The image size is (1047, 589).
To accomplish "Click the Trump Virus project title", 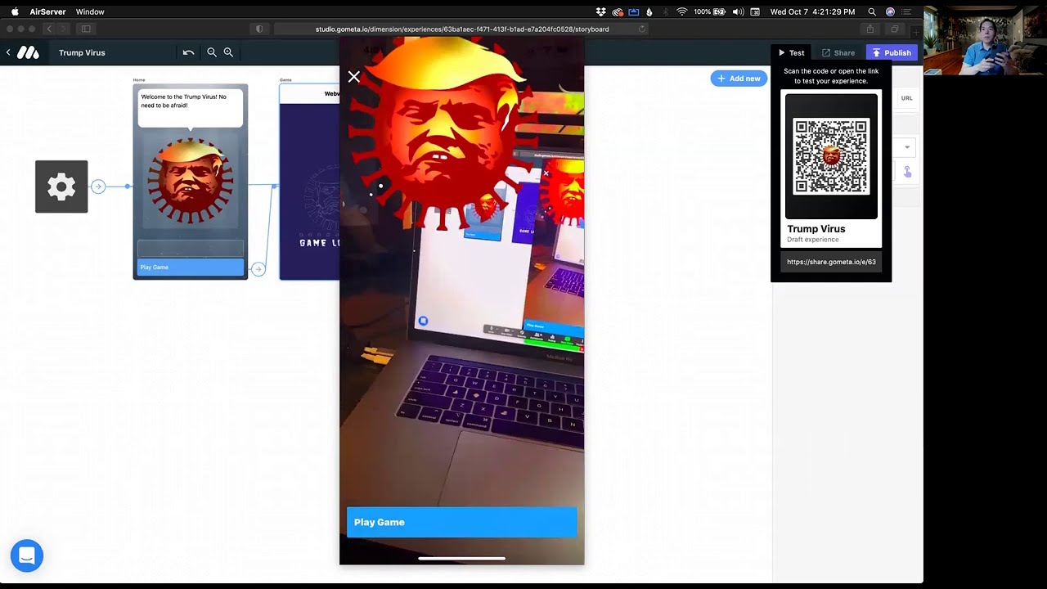I will point(82,52).
